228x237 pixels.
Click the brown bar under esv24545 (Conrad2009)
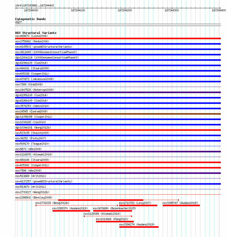pyautogui.click(x=118, y=114)
